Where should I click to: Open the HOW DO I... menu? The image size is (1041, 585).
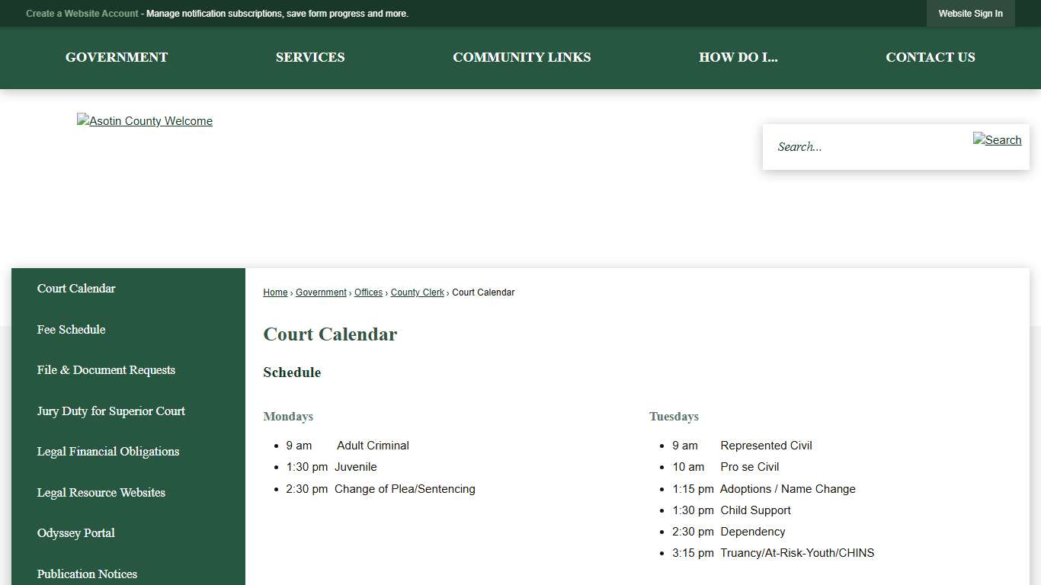pyautogui.click(x=738, y=57)
